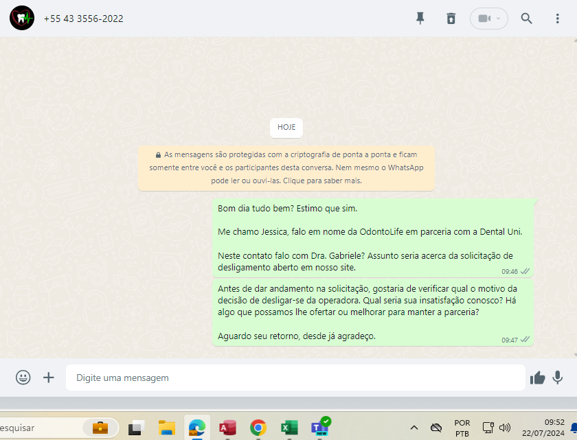Select the message starting 'Bom dia tudo bem?'
Screen dimensions: 577x440
(373, 238)
